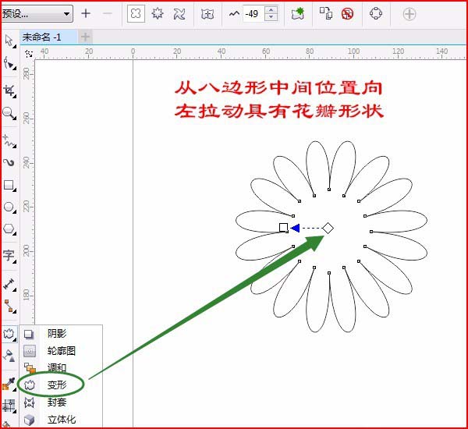Activate the Zoom magnifier tool
The width and height of the screenshot is (468, 429).
click(9, 113)
